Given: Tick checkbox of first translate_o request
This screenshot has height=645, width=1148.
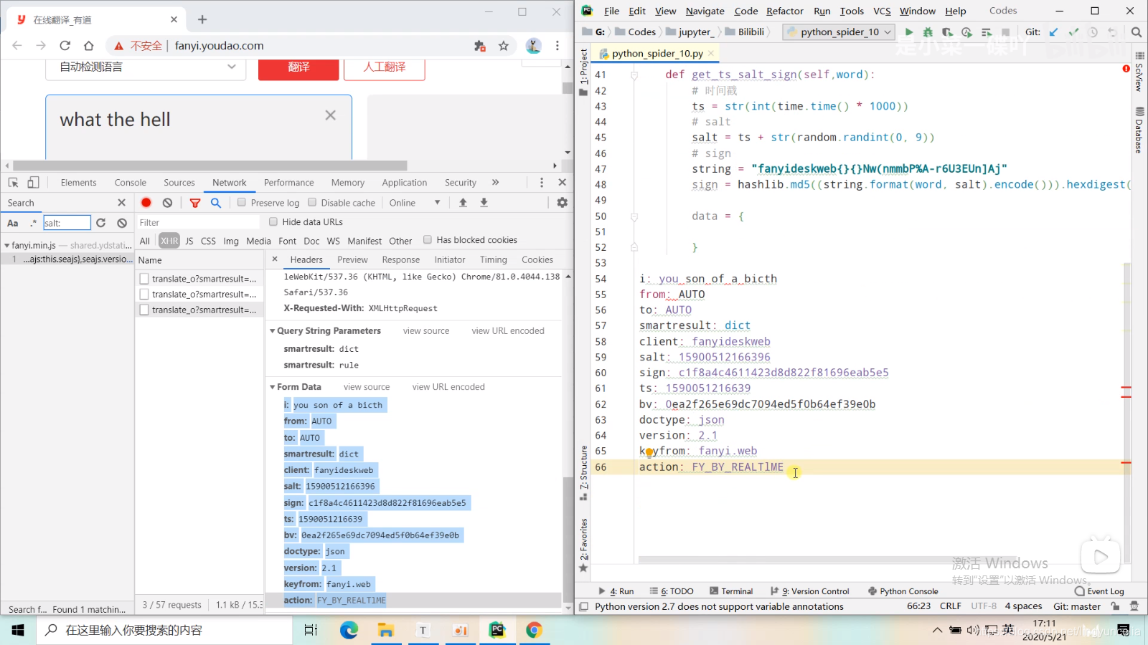Looking at the screenshot, I should (144, 279).
